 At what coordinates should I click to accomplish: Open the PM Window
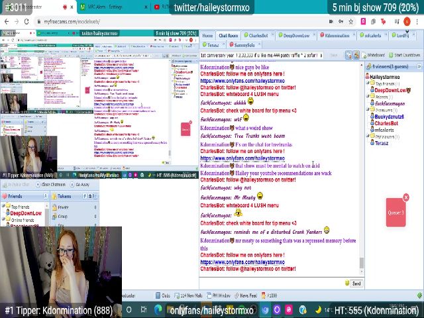(219, 295)
